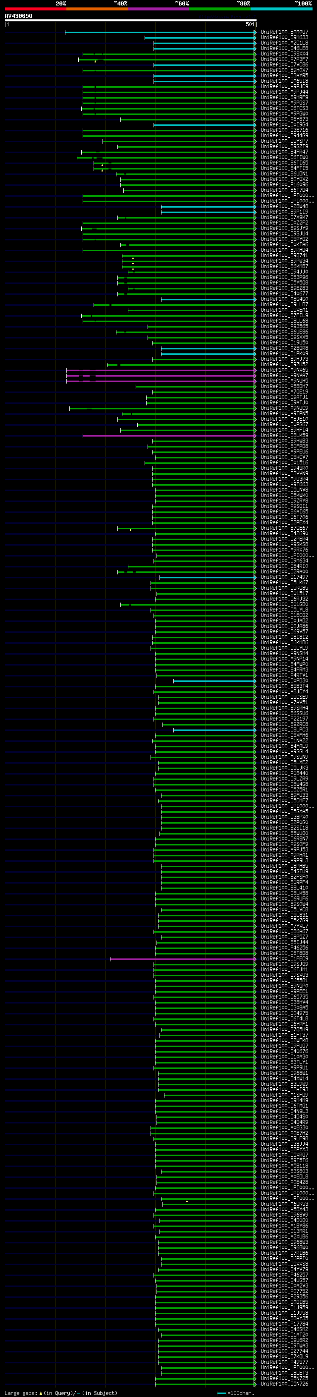Select the UniRef100_C3VVN9 label
This screenshot has width=317, height=1397.
[x=284, y=474]
